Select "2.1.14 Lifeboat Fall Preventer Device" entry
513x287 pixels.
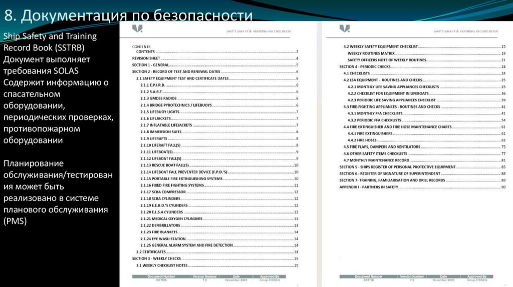[219, 172]
